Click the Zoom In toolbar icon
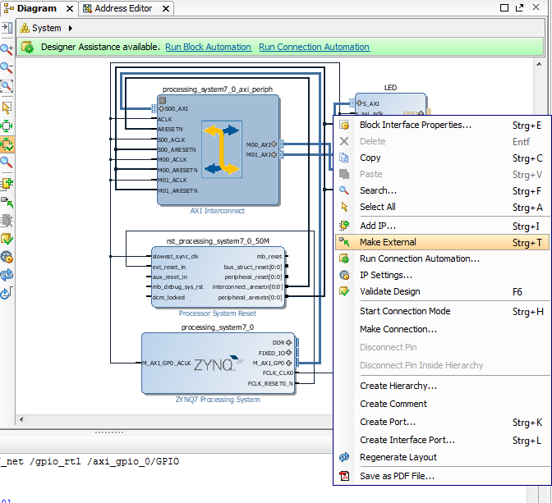The image size is (552, 503). tap(7, 49)
